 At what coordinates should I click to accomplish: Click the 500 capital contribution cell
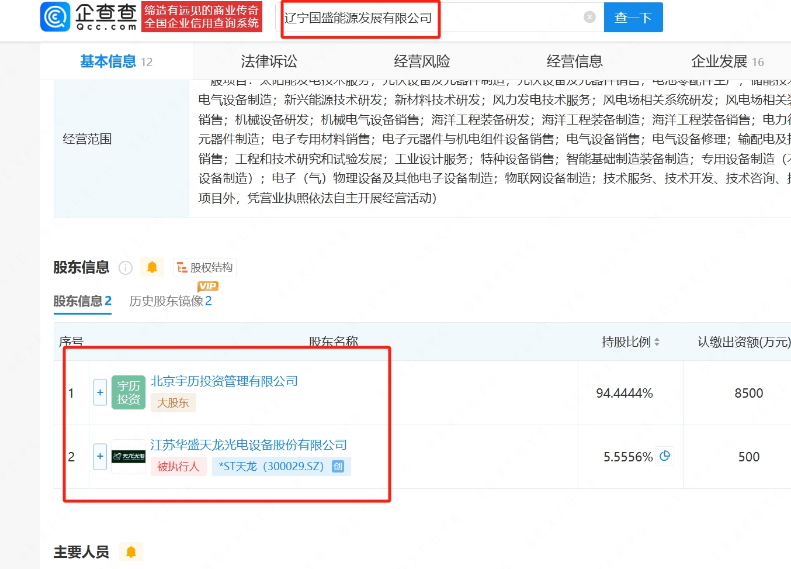tap(749, 457)
